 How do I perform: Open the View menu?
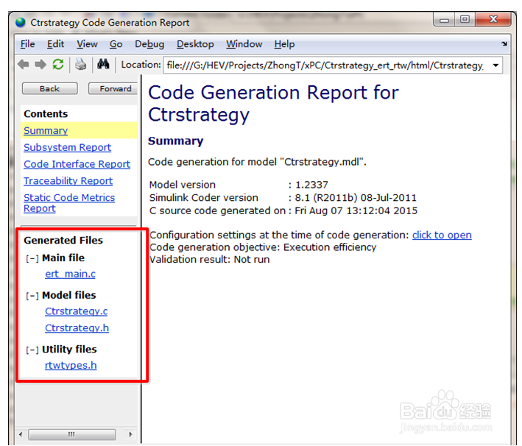point(87,44)
